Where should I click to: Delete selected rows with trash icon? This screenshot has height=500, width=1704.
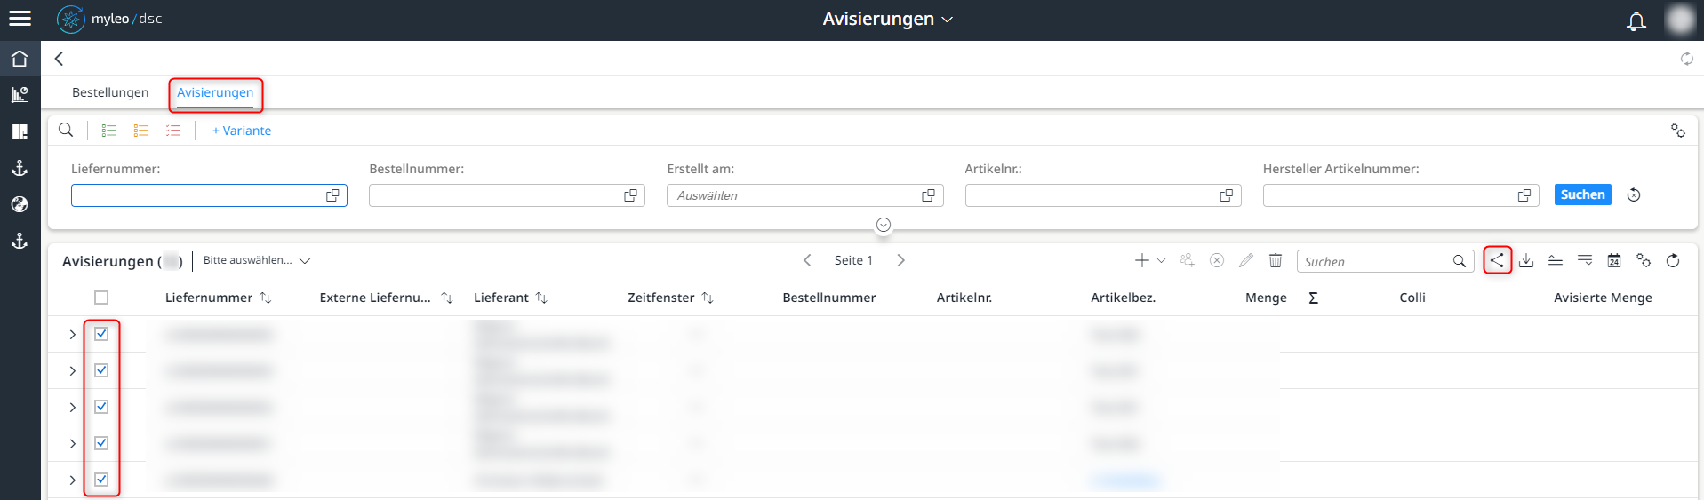pyautogui.click(x=1276, y=260)
